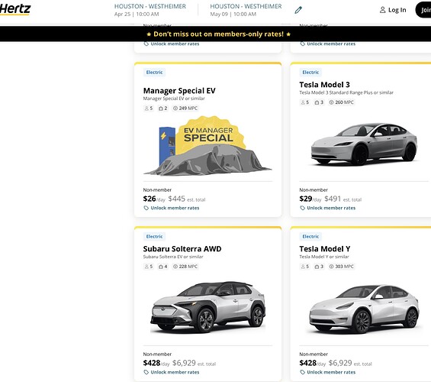This screenshot has height=382, width=431.
Task: Click the tag icon under Tesla Model Y price
Action: point(302,372)
